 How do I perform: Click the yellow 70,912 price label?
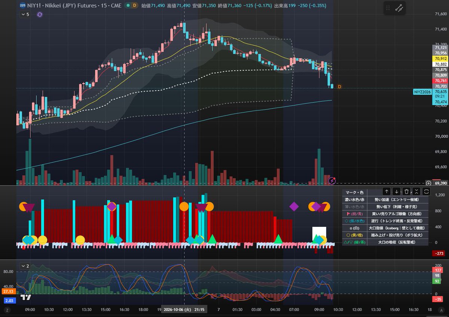[x=440, y=59]
